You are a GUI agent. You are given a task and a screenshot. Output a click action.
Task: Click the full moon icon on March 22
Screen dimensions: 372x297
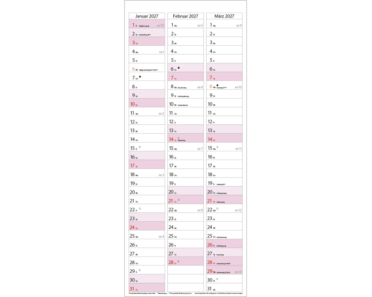pyautogui.click(x=217, y=209)
